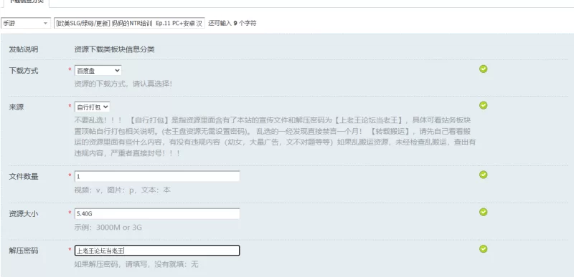The height and width of the screenshot is (277, 574).
Task: Click hint text 资源的下载方式，请认真选择
Action: [x=123, y=84]
